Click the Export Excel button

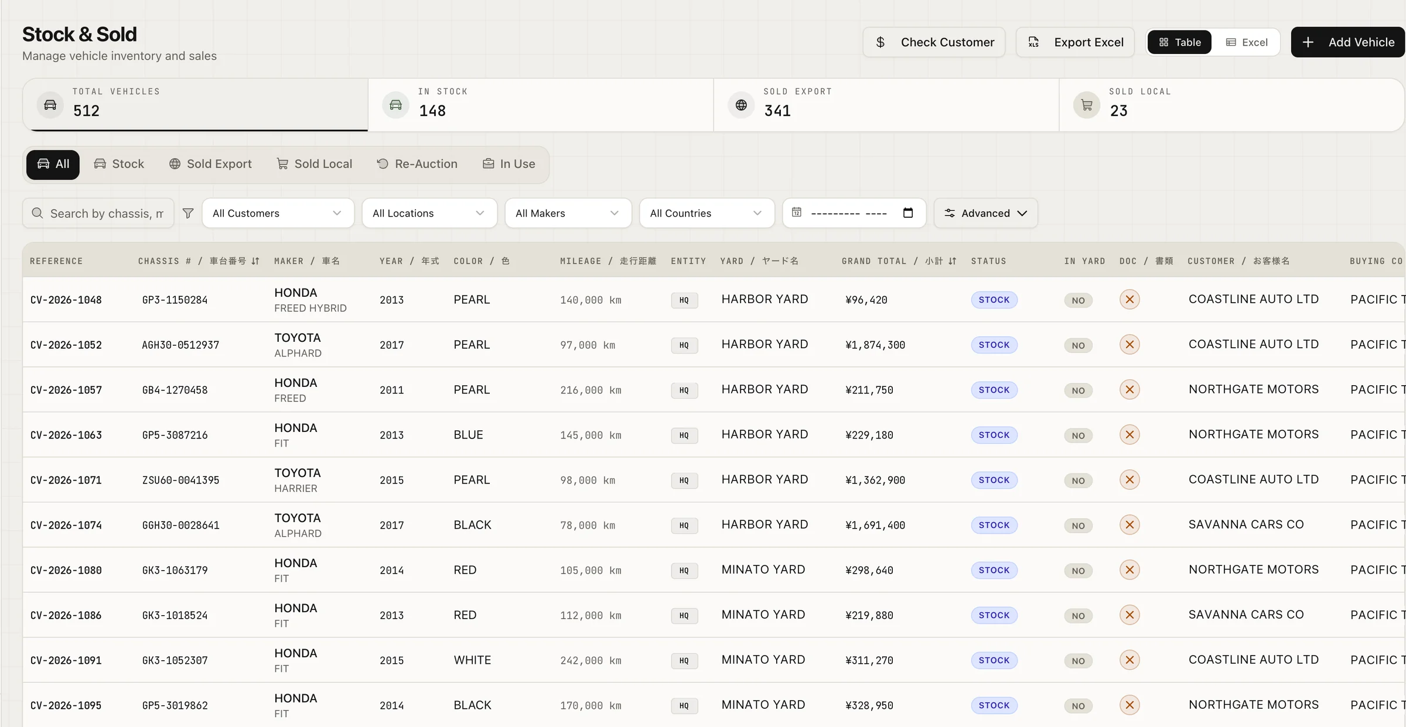click(1075, 42)
